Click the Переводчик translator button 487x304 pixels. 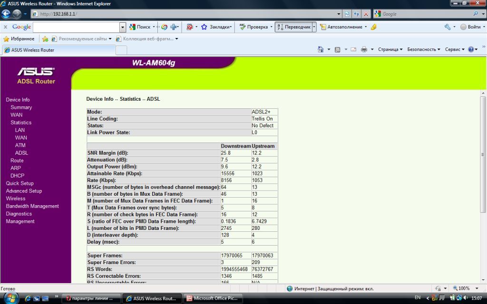point(293,27)
